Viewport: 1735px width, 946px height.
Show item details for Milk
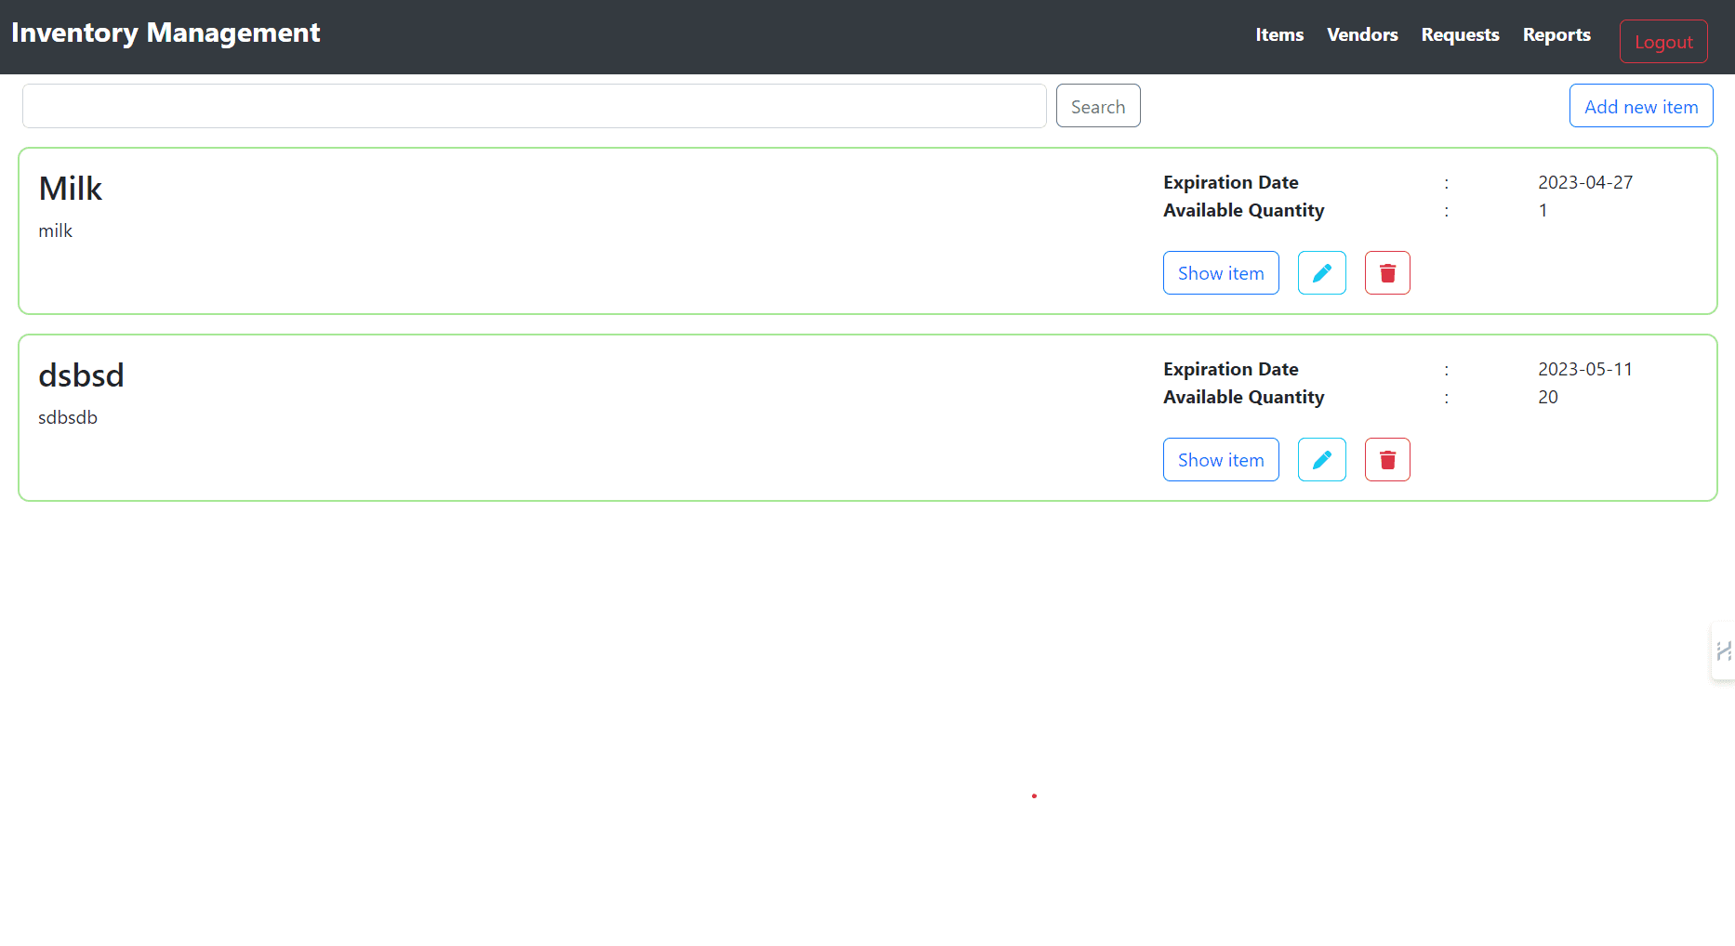[x=1221, y=273]
